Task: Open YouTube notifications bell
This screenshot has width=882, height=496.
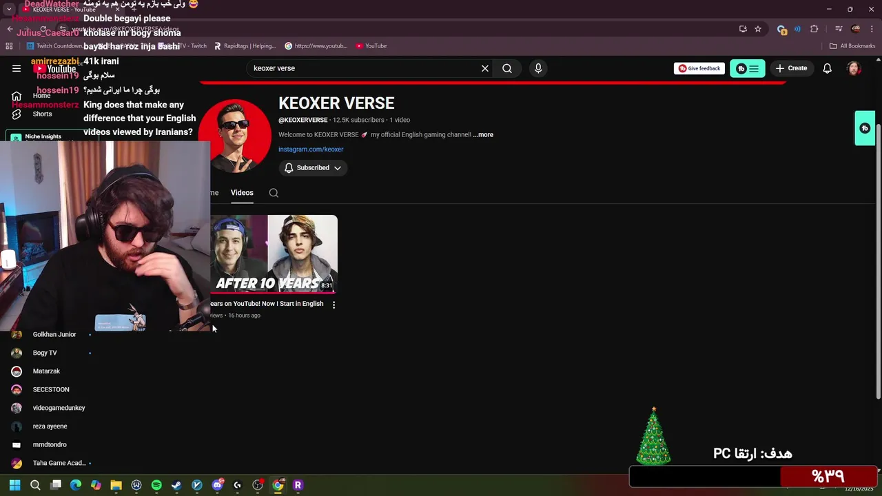Action: coord(828,68)
